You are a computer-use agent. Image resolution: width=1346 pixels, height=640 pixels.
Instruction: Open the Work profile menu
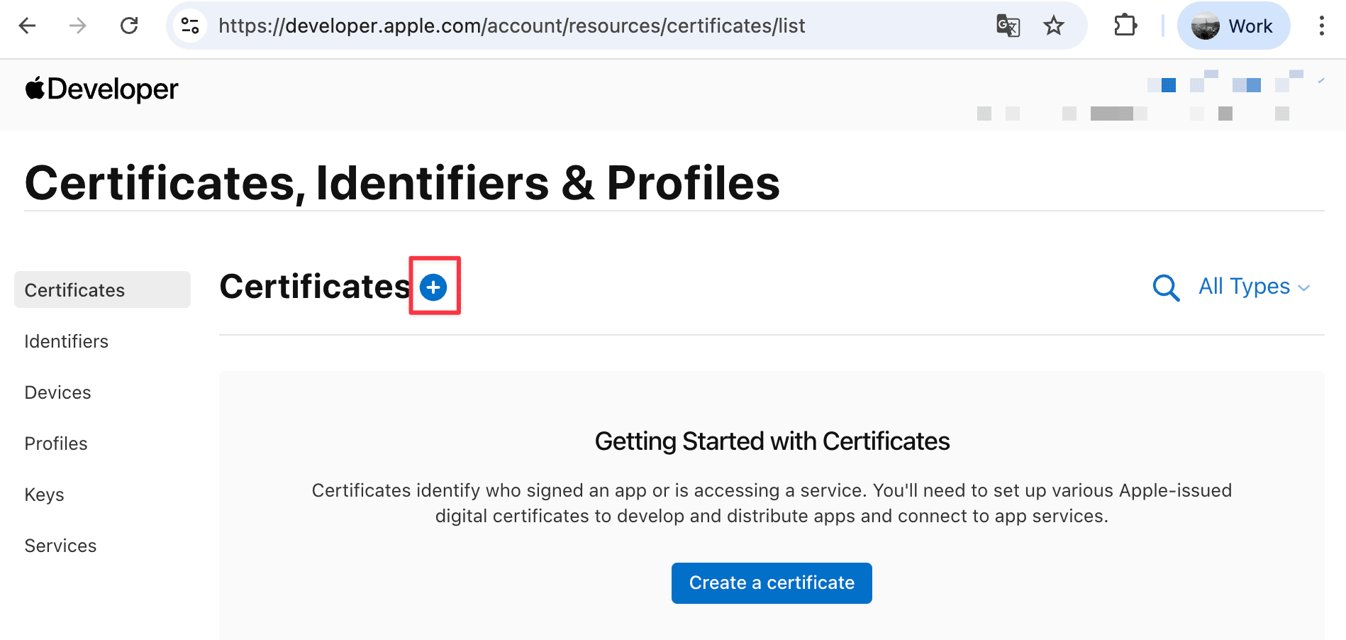click(x=1233, y=26)
